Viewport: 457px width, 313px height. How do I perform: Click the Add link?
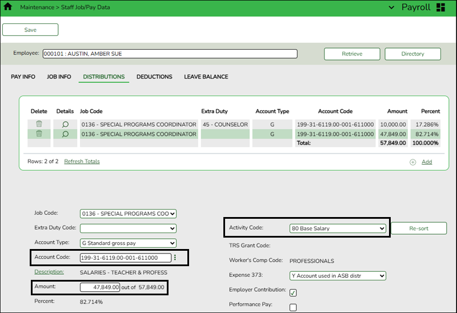click(427, 162)
